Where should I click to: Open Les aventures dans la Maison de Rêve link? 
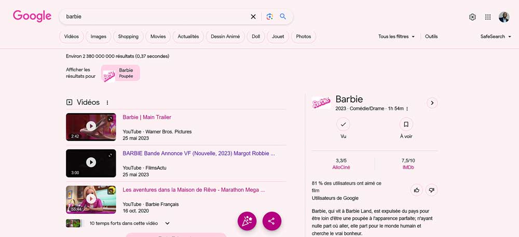(x=194, y=190)
